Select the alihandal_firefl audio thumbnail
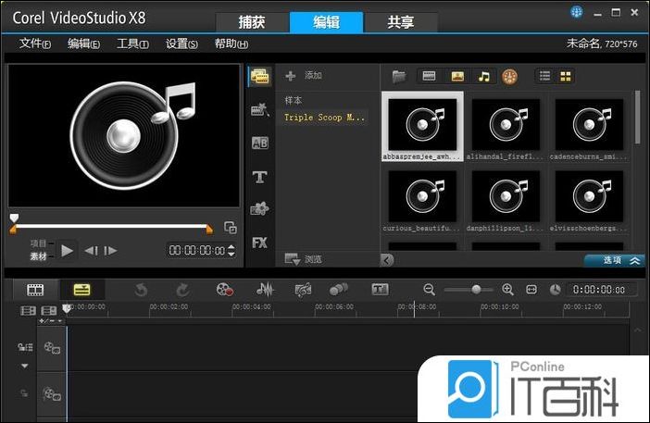 (x=506, y=124)
